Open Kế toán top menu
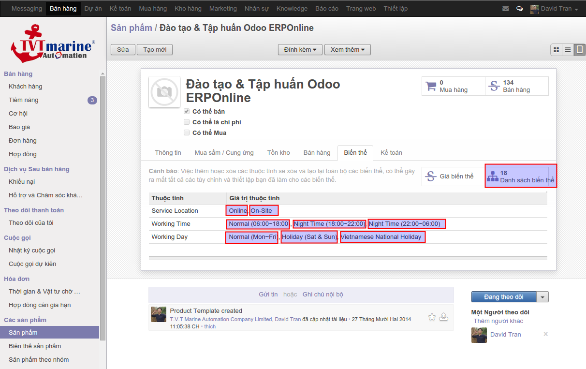Screen dimensions: 586x369 (120, 9)
